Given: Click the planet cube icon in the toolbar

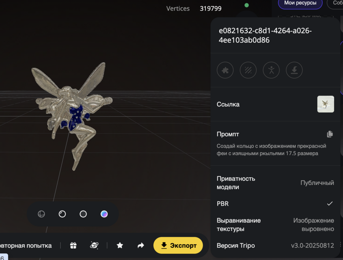Looking at the screenshot, I should tap(94, 246).
